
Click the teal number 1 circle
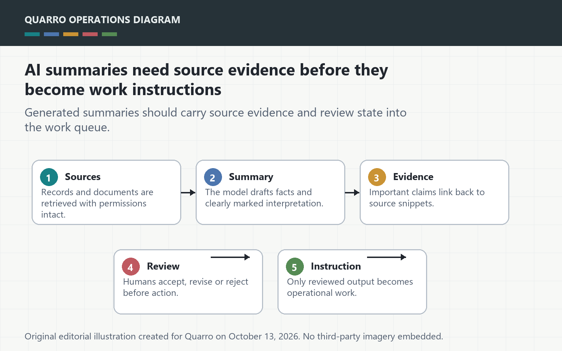pos(49,177)
